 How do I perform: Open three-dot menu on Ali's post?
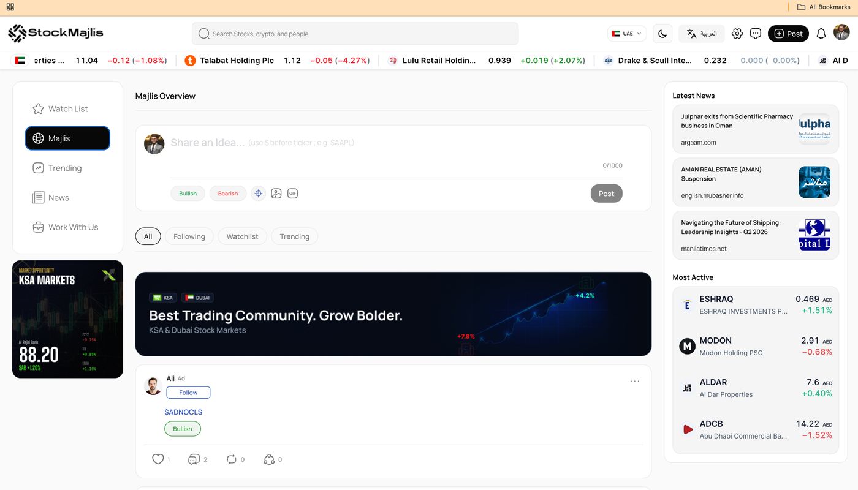[x=635, y=381]
